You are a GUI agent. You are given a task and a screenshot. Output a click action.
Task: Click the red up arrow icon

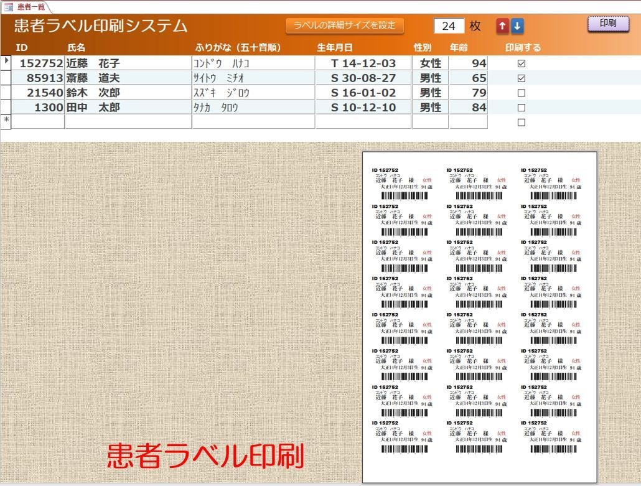tap(502, 26)
